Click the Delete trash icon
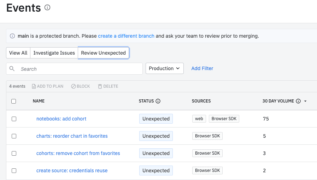317x180 pixels. click(100, 86)
